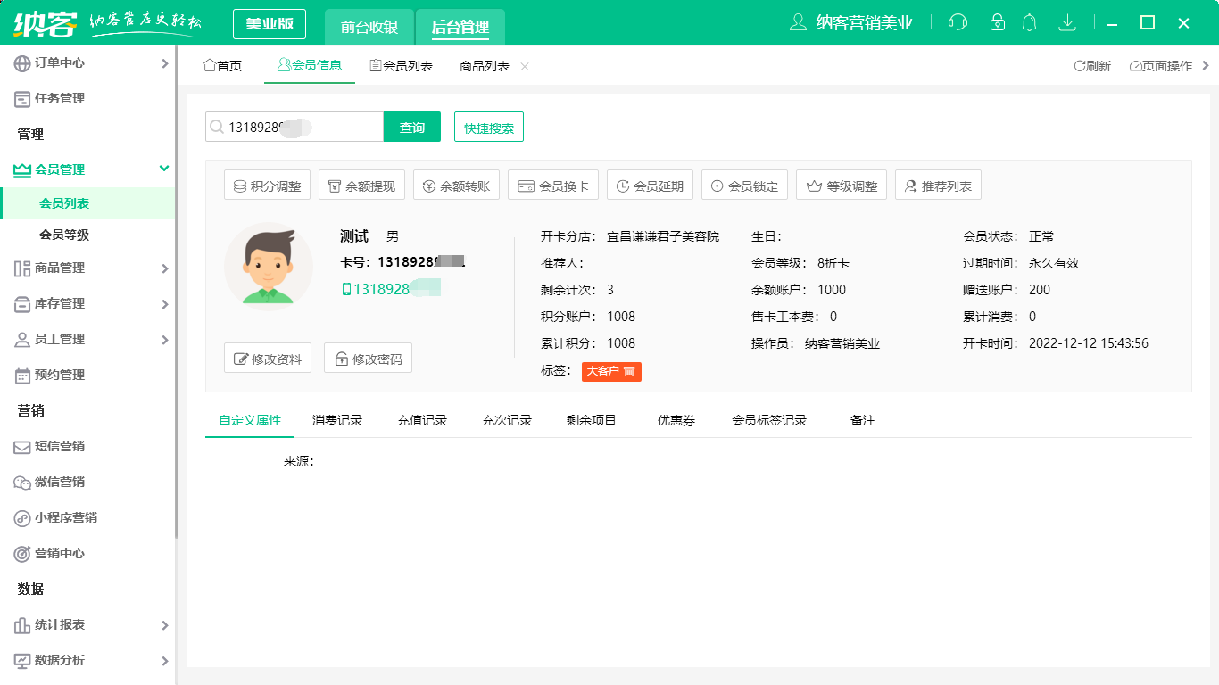Delete the 大客户 tag via trash icon

point(629,371)
